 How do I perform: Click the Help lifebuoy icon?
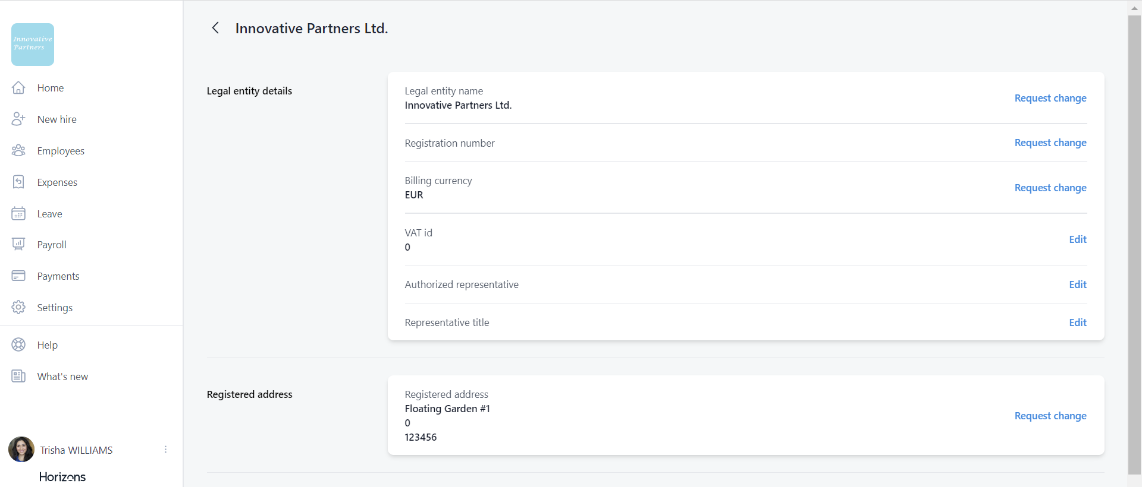coord(18,345)
